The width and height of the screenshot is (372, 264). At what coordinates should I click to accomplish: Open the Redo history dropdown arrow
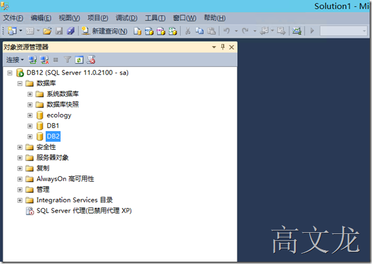(x=255, y=31)
